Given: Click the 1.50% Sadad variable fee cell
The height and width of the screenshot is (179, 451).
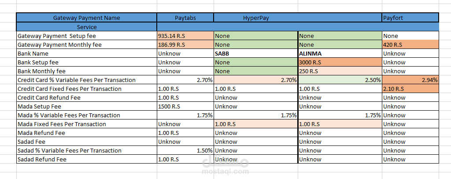Looking at the screenshot, I should point(185,150).
